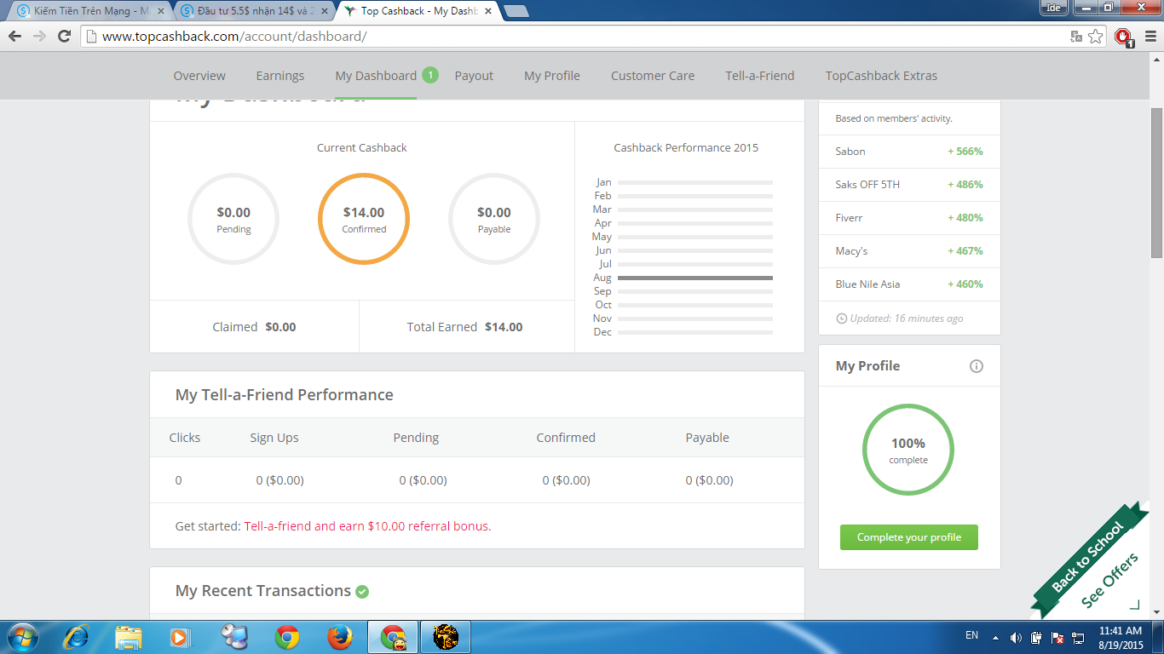1164x654 pixels.
Task: Bookmark this page with the star icon
Action: [1096, 37]
